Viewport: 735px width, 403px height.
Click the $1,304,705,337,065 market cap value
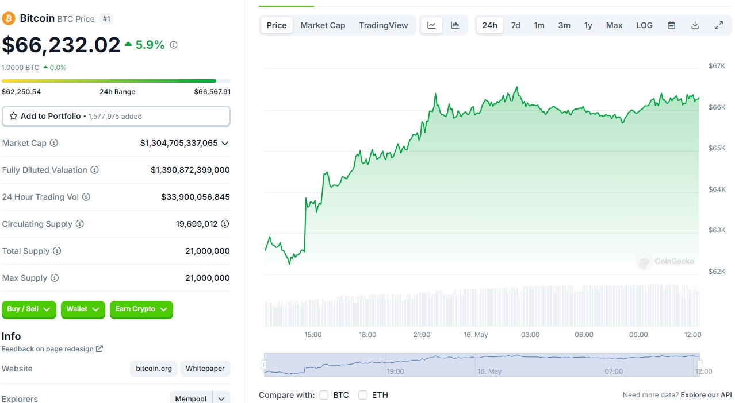(x=179, y=143)
